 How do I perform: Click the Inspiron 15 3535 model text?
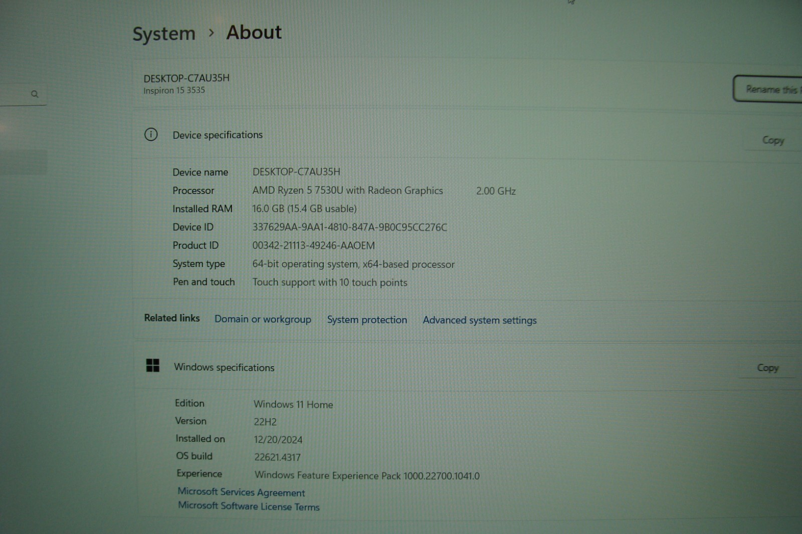174,90
